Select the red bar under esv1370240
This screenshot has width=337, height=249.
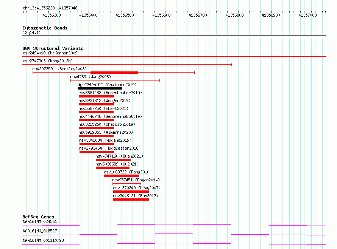tap(131, 192)
